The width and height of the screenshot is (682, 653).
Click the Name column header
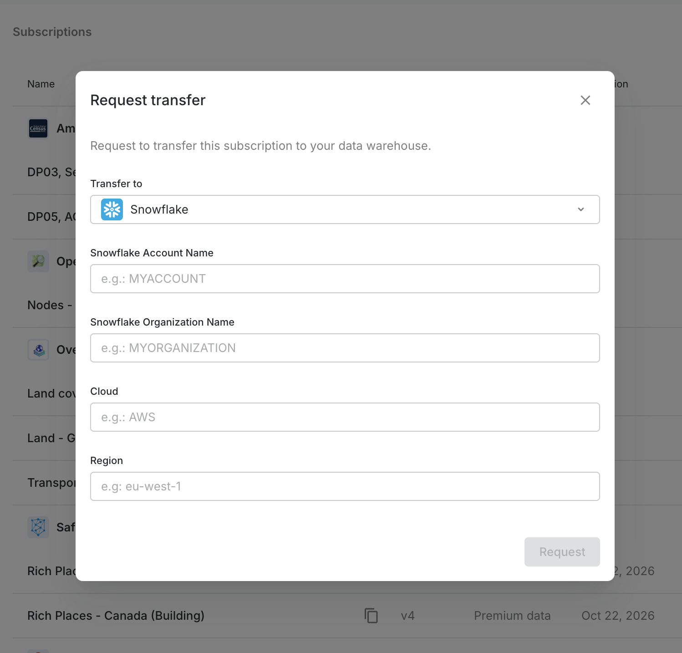tap(41, 84)
